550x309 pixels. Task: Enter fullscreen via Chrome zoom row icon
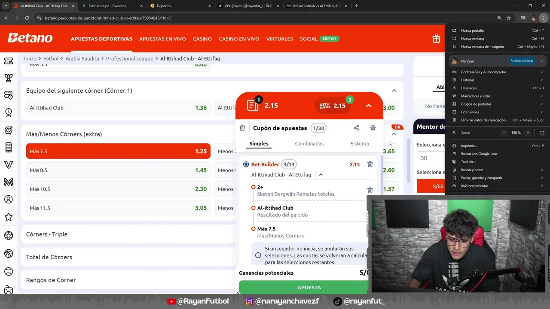tap(542, 133)
